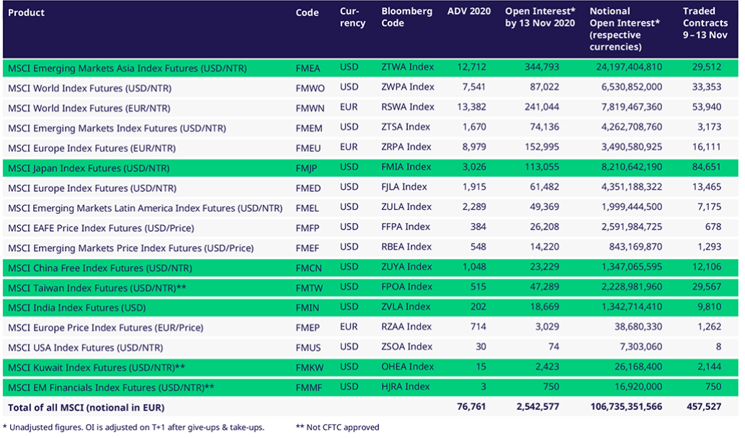This screenshot has height=438, width=745.
Task: Select the unadjusted figures footnote text
Action: pos(133,427)
